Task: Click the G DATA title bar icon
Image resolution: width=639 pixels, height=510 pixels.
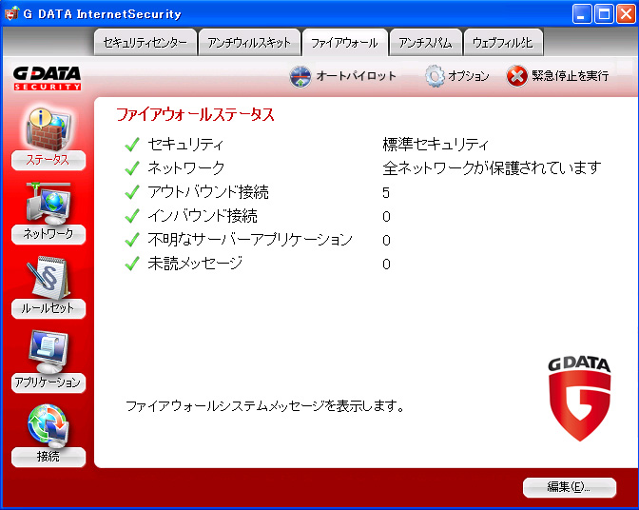Action: 11,13
